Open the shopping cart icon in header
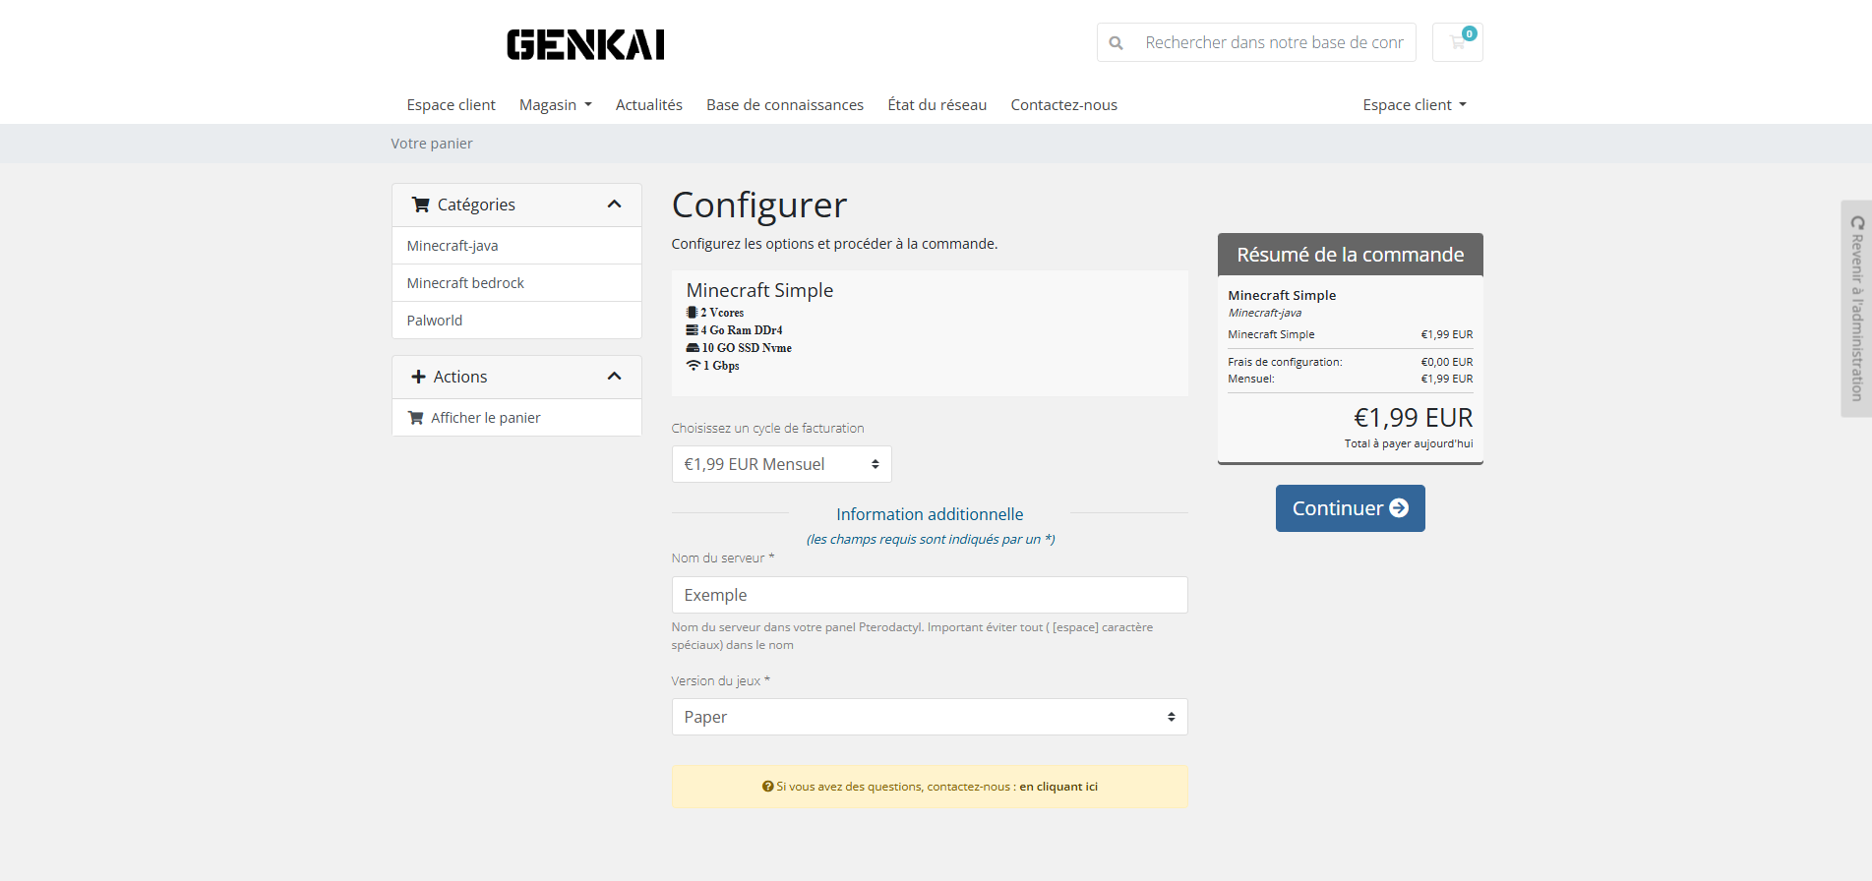This screenshot has width=1872, height=881. (1457, 42)
